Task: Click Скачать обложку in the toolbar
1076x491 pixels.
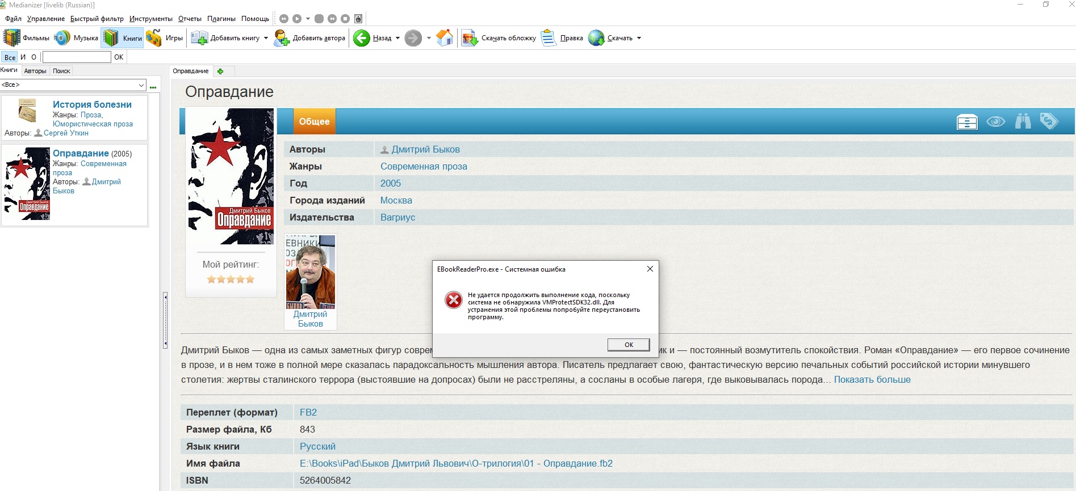Action: coord(499,38)
